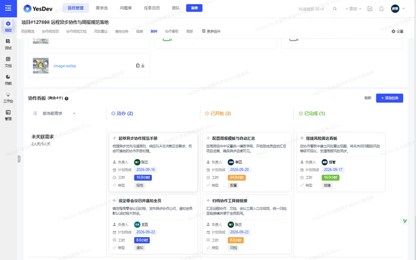This screenshot has height=260, width=416.
Task: Open the to-do checkmark icon in the header
Action: coord(370,9)
